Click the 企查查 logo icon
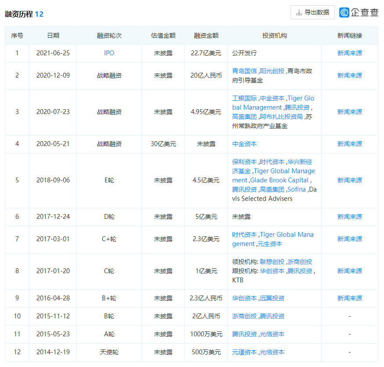This screenshot has width=384, height=367. point(345,12)
